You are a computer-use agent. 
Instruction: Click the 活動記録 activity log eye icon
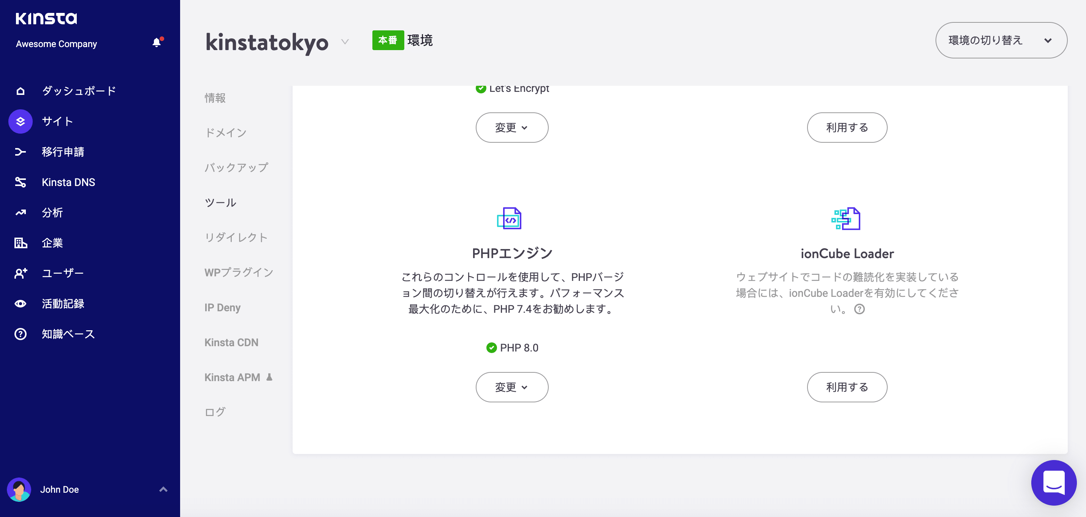pos(20,304)
